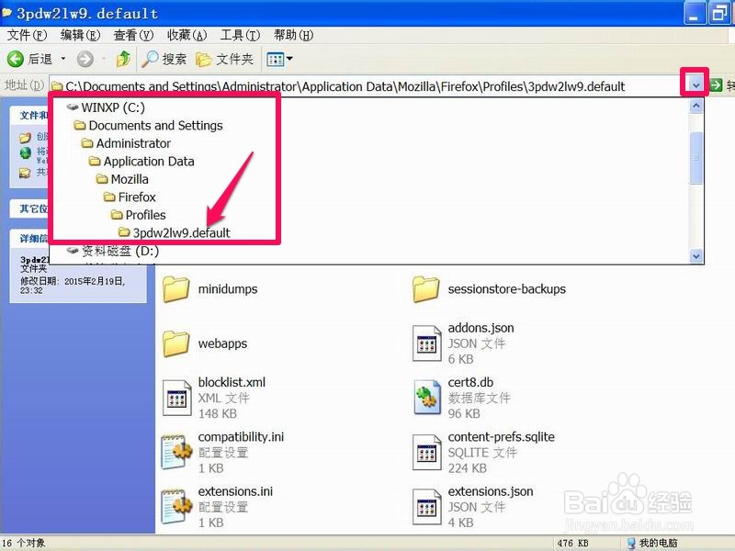Click the cert8.db file name

coord(470,382)
